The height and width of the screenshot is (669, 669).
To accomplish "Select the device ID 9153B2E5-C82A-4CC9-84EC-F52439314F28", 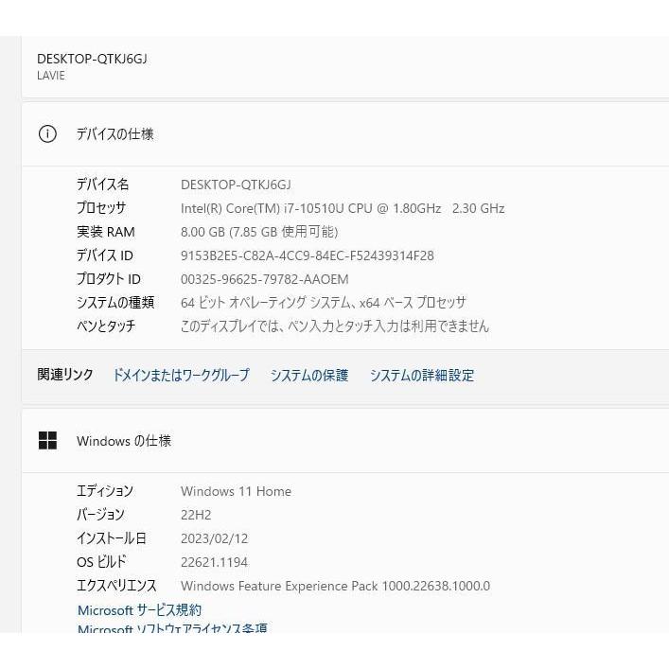I will tap(308, 255).
